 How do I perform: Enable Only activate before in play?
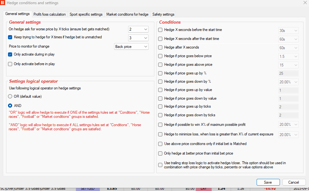point(10,64)
